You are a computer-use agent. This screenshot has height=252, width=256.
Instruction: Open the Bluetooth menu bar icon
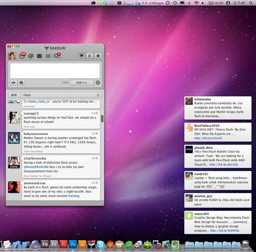(x=189, y=3)
